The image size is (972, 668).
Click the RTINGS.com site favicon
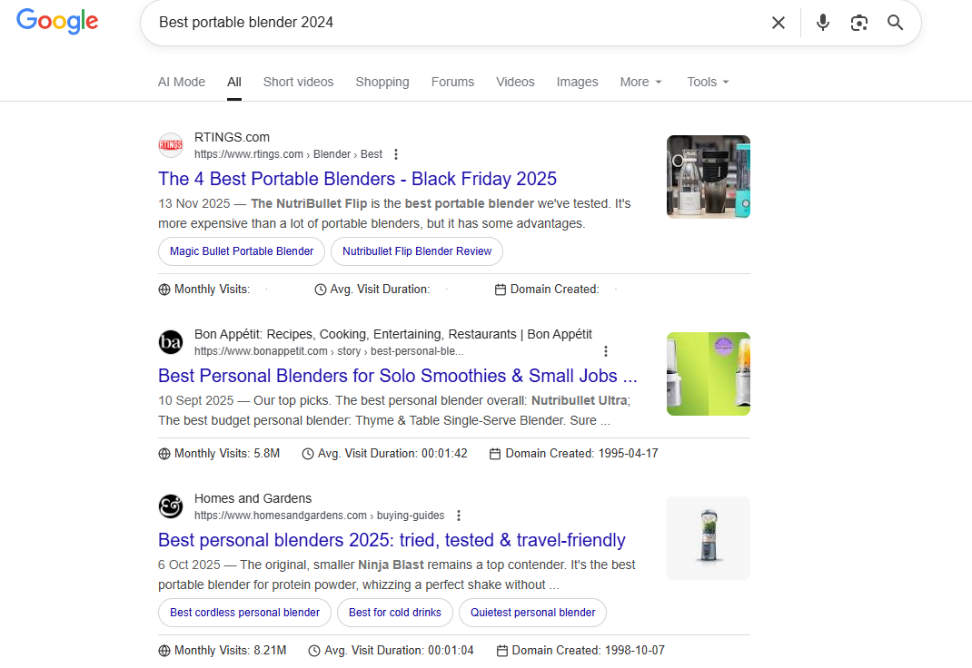pyautogui.click(x=171, y=145)
